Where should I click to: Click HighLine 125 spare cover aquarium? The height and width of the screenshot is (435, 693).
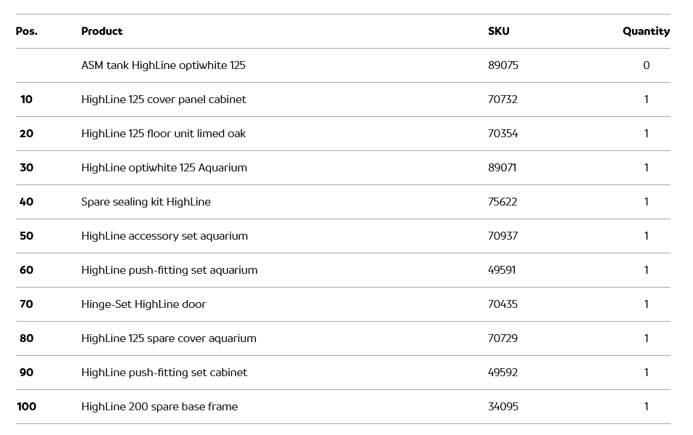tap(169, 338)
